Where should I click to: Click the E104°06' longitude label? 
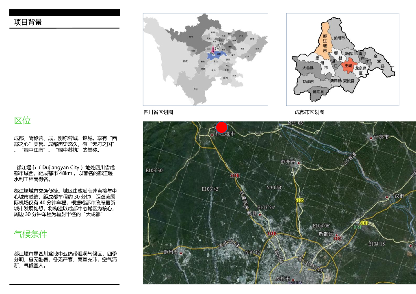pyautogui.click(x=321, y=226)
